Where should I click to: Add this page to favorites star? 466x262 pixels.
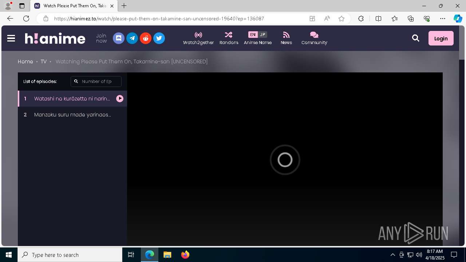(x=341, y=19)
